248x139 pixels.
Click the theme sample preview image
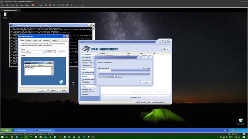[x=43, y=71]
